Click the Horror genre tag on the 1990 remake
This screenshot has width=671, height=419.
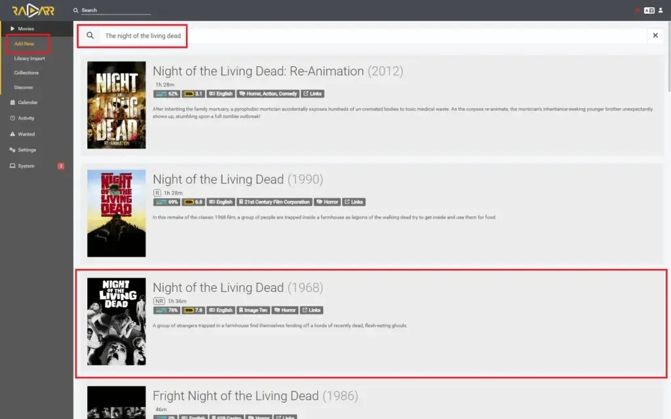point(328,202)
